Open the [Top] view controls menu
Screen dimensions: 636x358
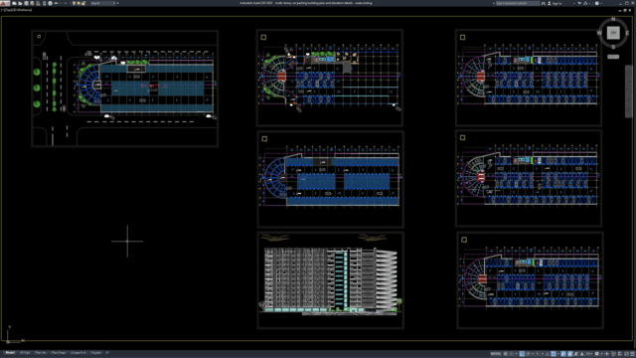(x=7, y=10)
